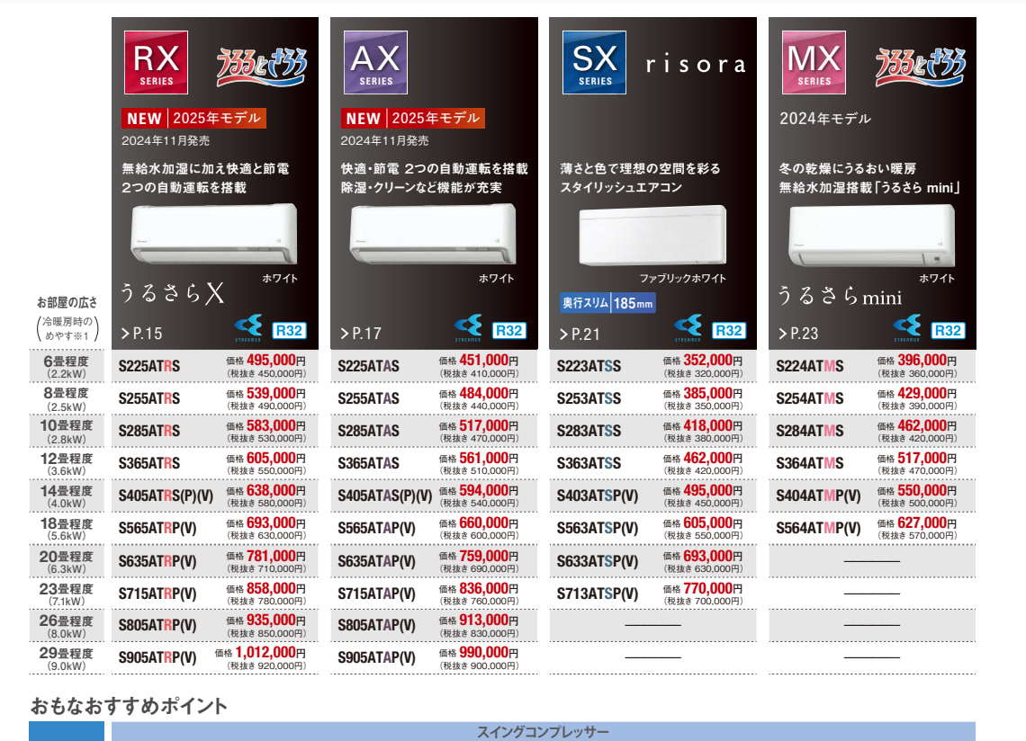
Task: Click the R32 badge in SX column
Action: (728, 330)
